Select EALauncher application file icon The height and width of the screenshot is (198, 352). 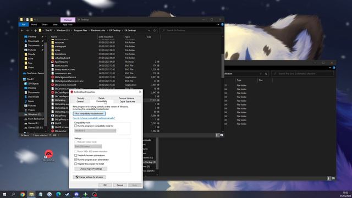[53, 131]
